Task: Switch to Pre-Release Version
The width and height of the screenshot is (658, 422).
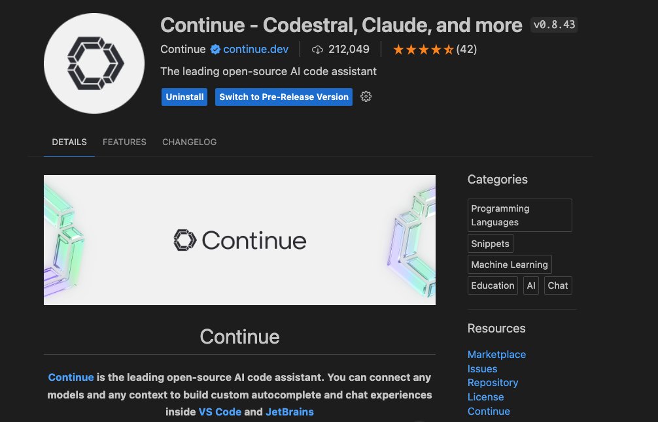Action: 284,97
